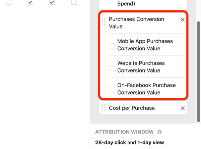Screen dimensions: 201x149
Task: Click the On-Facebook Purchase Conversion Value text
Action: [x=146, y=89]
